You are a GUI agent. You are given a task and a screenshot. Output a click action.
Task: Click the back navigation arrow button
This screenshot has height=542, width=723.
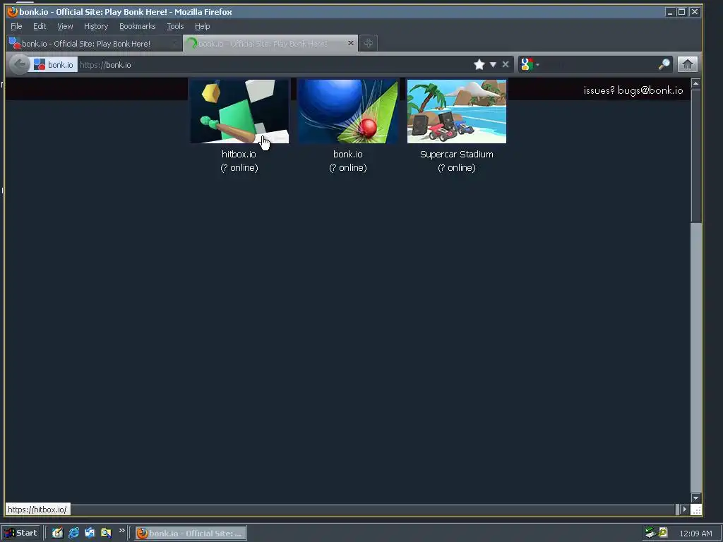19,64
